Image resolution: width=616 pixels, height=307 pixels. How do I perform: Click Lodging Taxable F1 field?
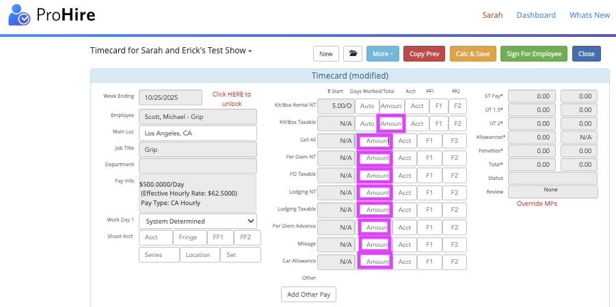tap(429, 210)
